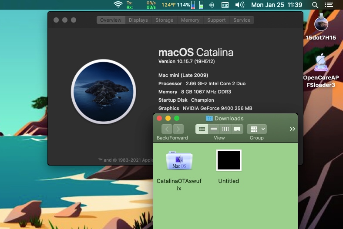Open the keyboard viewer input menu icon
The width and height of the screenshot is (343, 229).
(225, 5)
